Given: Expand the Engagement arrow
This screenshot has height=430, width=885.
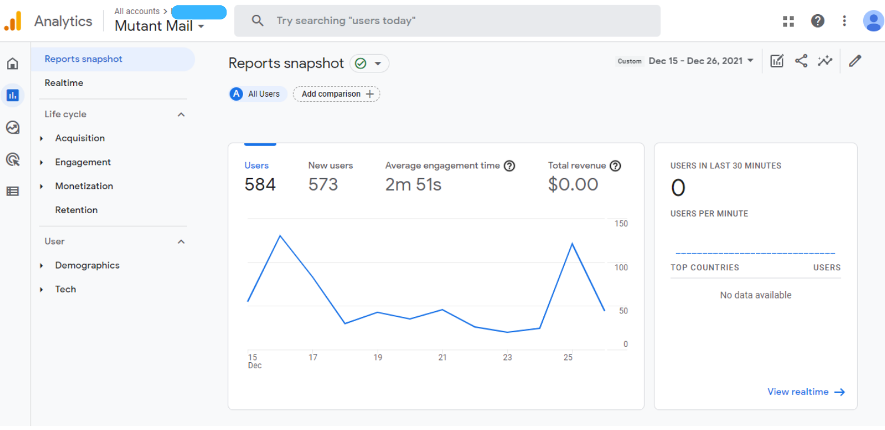Looking at the screenshot, I should pos(41,163).
